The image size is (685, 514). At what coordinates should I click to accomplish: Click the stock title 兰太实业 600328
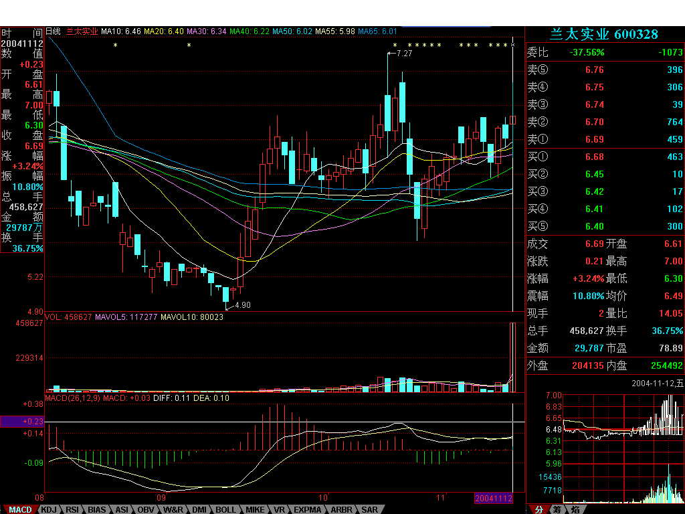pos(603,34)
